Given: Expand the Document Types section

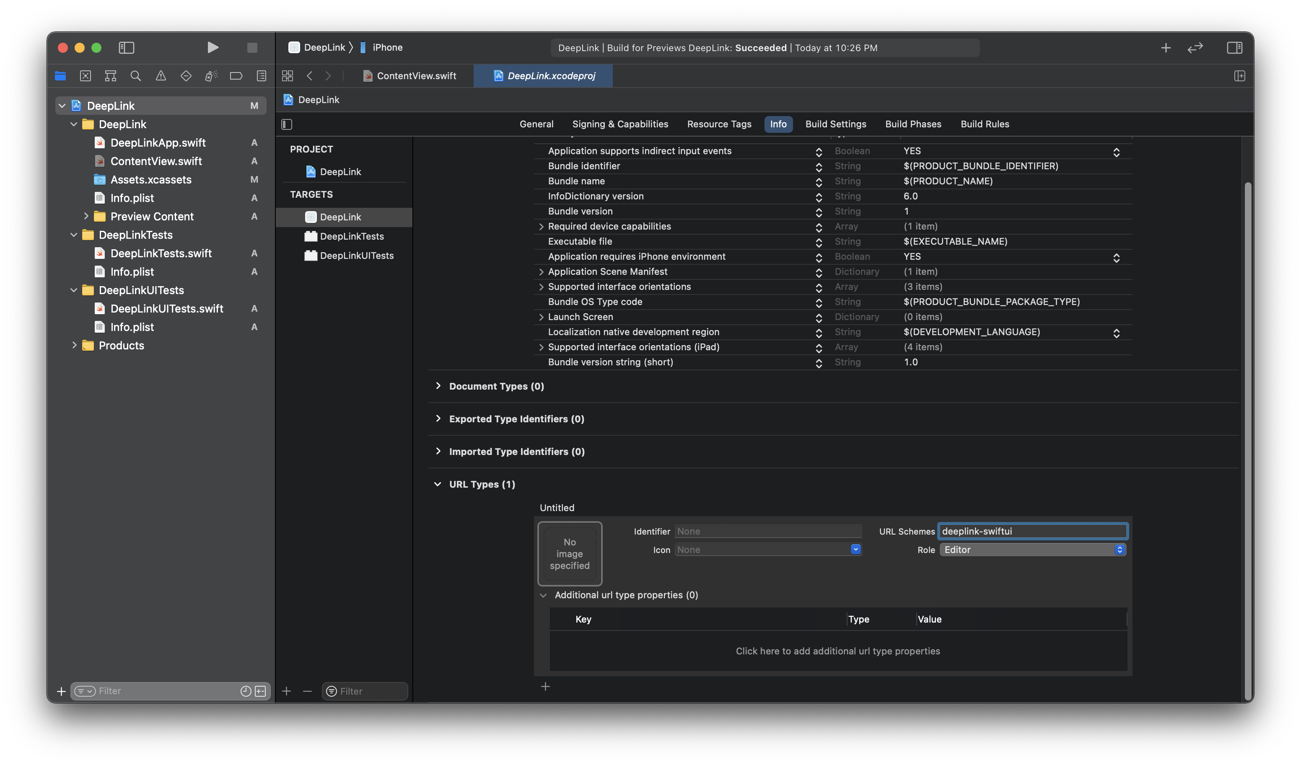Looking at the screenshot, I should point(438,386).
